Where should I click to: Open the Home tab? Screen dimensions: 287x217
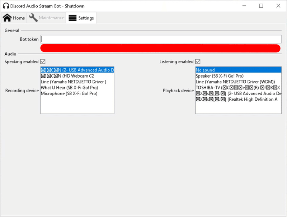click(x=14, y=18)
